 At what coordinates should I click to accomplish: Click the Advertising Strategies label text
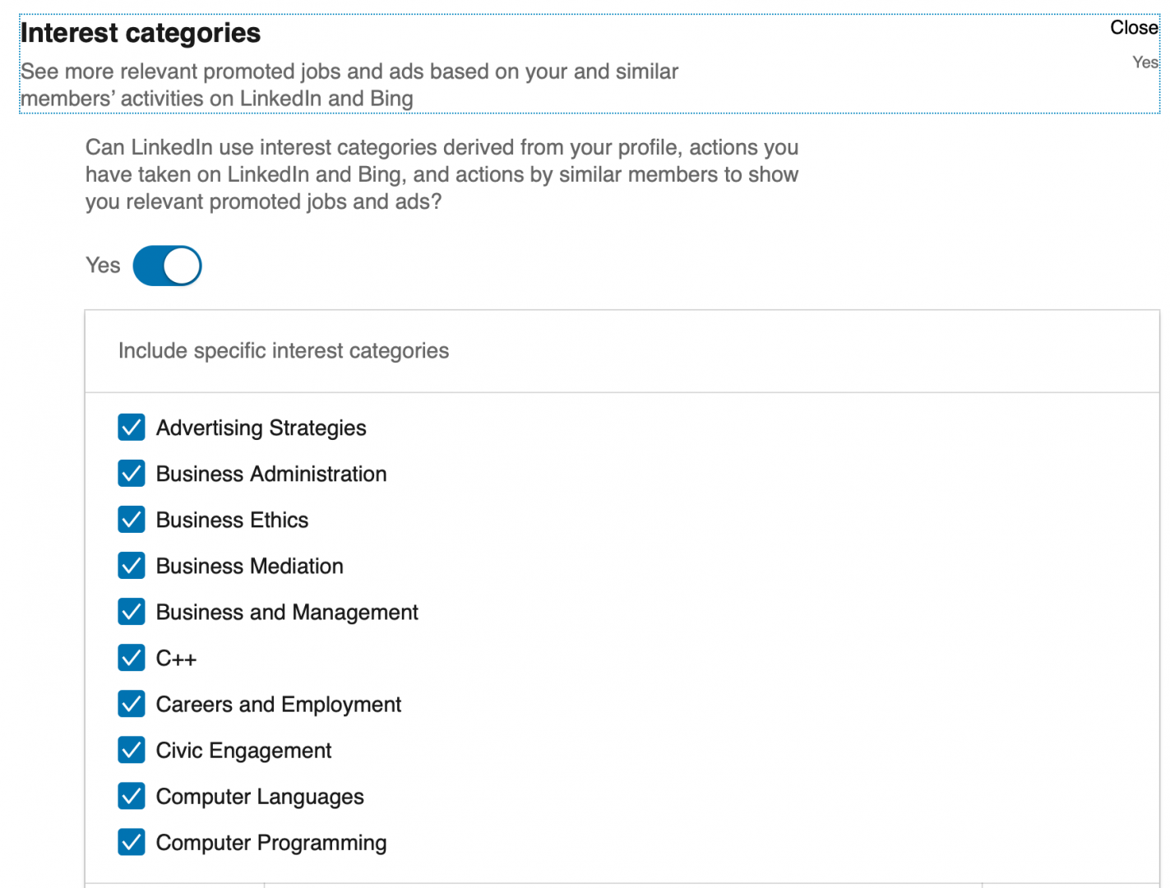(261, 428)
